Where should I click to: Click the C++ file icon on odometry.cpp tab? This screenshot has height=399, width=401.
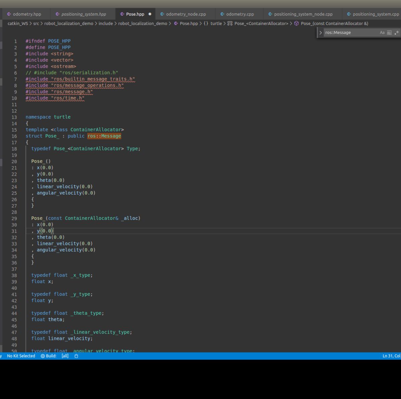(222, 14)
